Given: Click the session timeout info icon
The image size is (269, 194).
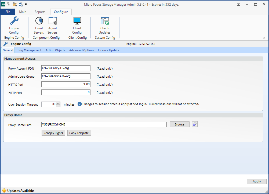Looking at the screenshot, I should pyautogui.click(x=80, y=104).
